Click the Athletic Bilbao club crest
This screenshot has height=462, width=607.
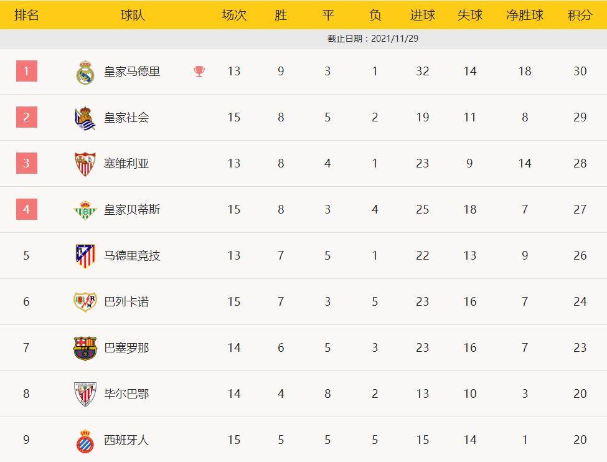85,394
